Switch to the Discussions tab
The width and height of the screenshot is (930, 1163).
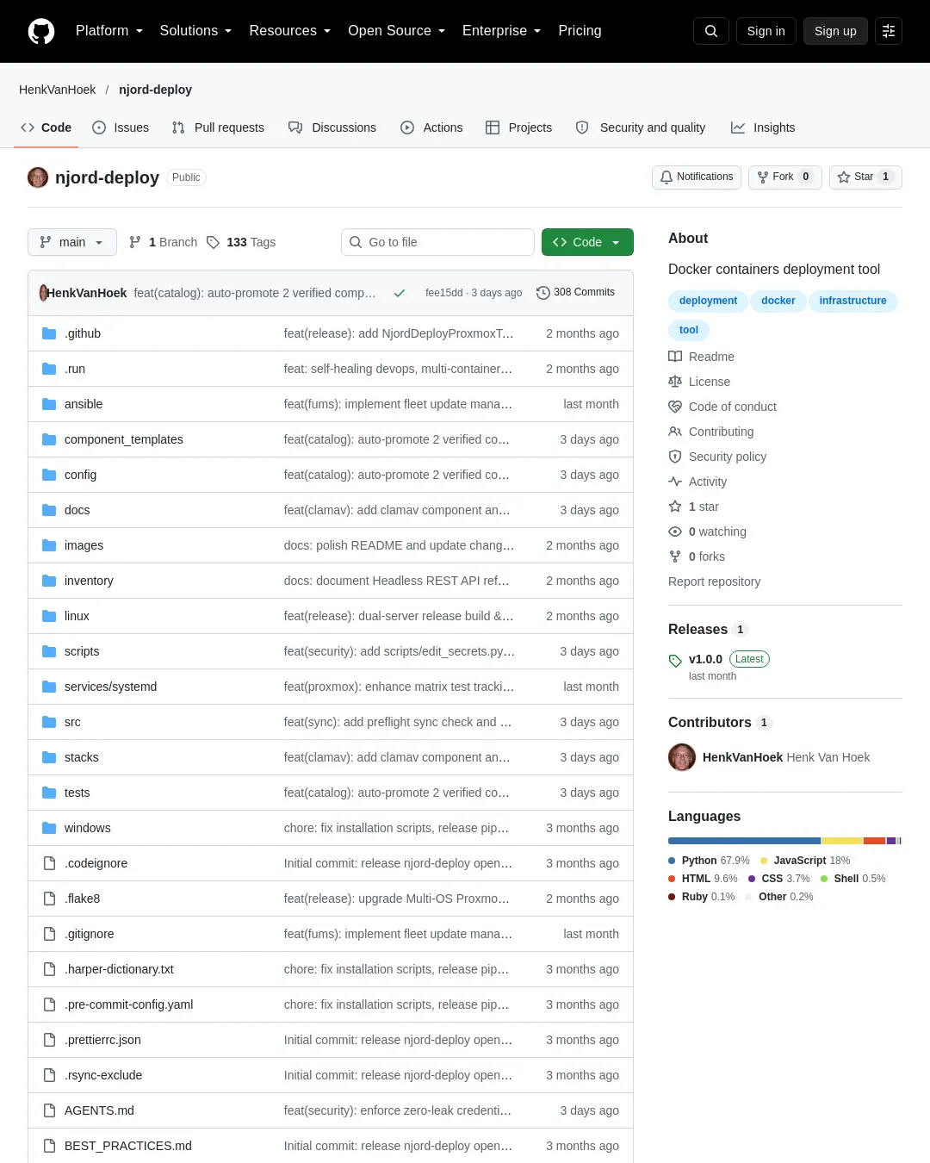[x=332, y=127]
